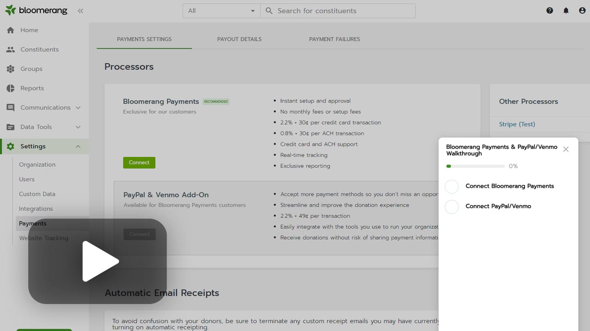Image resolution: width=590 pixels, height=331 pixels.
Task: Expand the Communications menu chevron
Action: (x=78, y=107)
